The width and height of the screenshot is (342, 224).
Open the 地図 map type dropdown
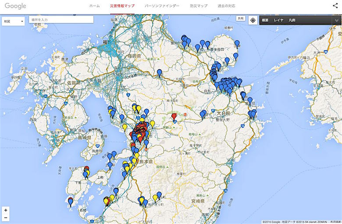click(x=13, y=21)
